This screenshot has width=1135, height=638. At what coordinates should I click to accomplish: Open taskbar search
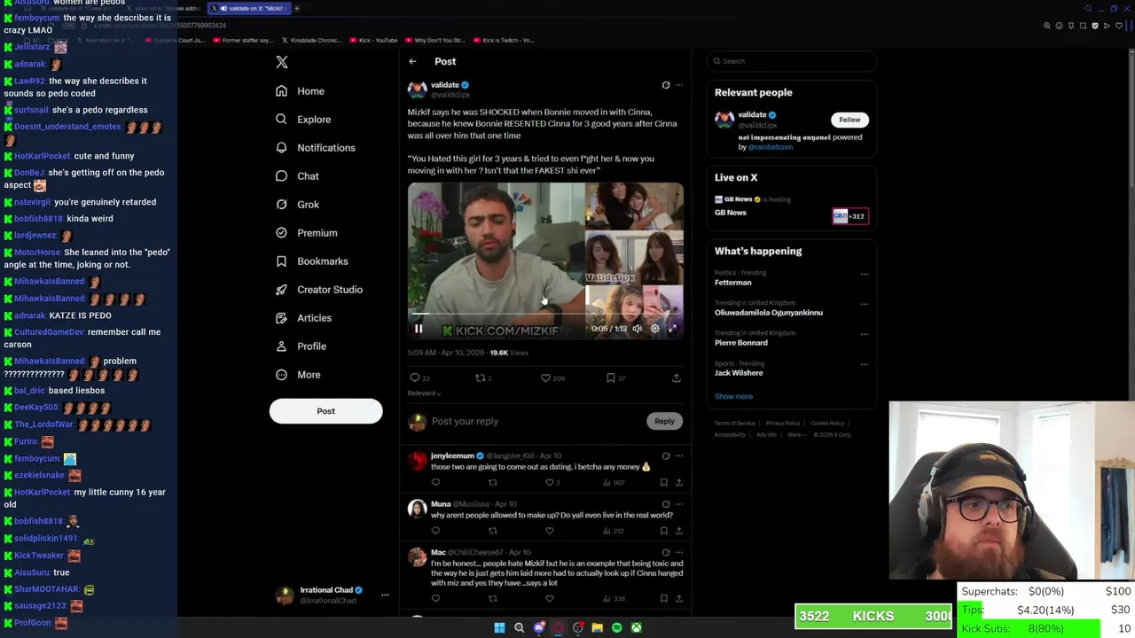pyautogui.click(x=520, y=628)
